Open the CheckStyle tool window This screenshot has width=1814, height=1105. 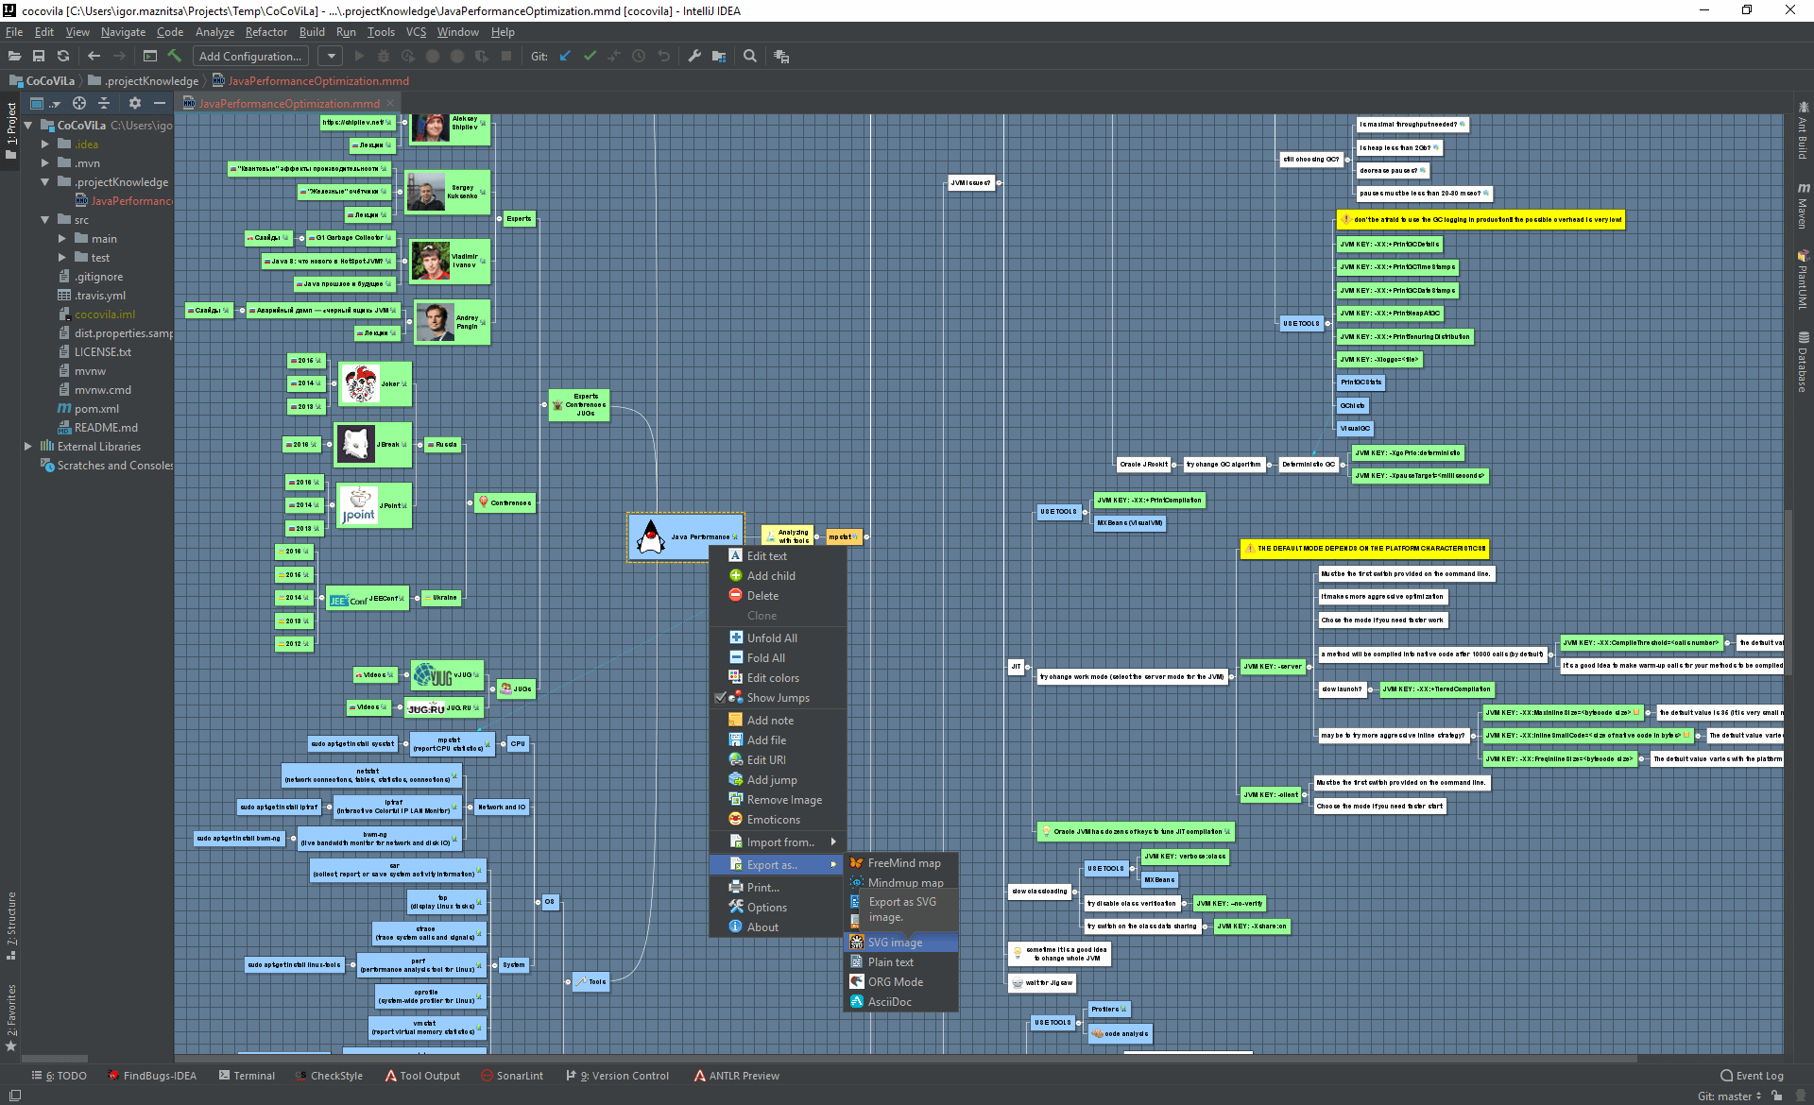tap(329, 1076)
